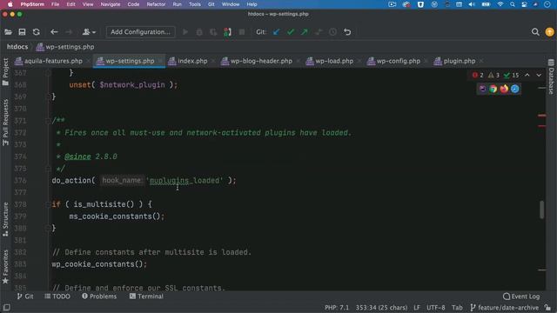Click the Debug bug icon
The width and height of the screenshot is (557, 313).
[x=199, y=32]
